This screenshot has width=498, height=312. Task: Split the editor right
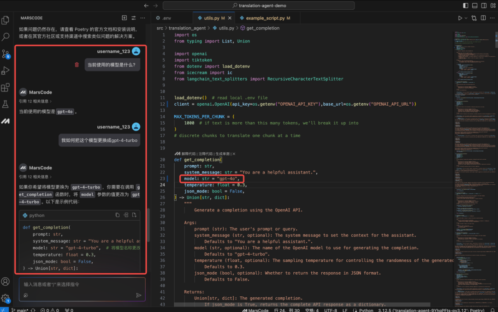pos(483,18)
